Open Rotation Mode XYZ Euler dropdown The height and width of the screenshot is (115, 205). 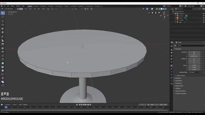coord(194,73)
